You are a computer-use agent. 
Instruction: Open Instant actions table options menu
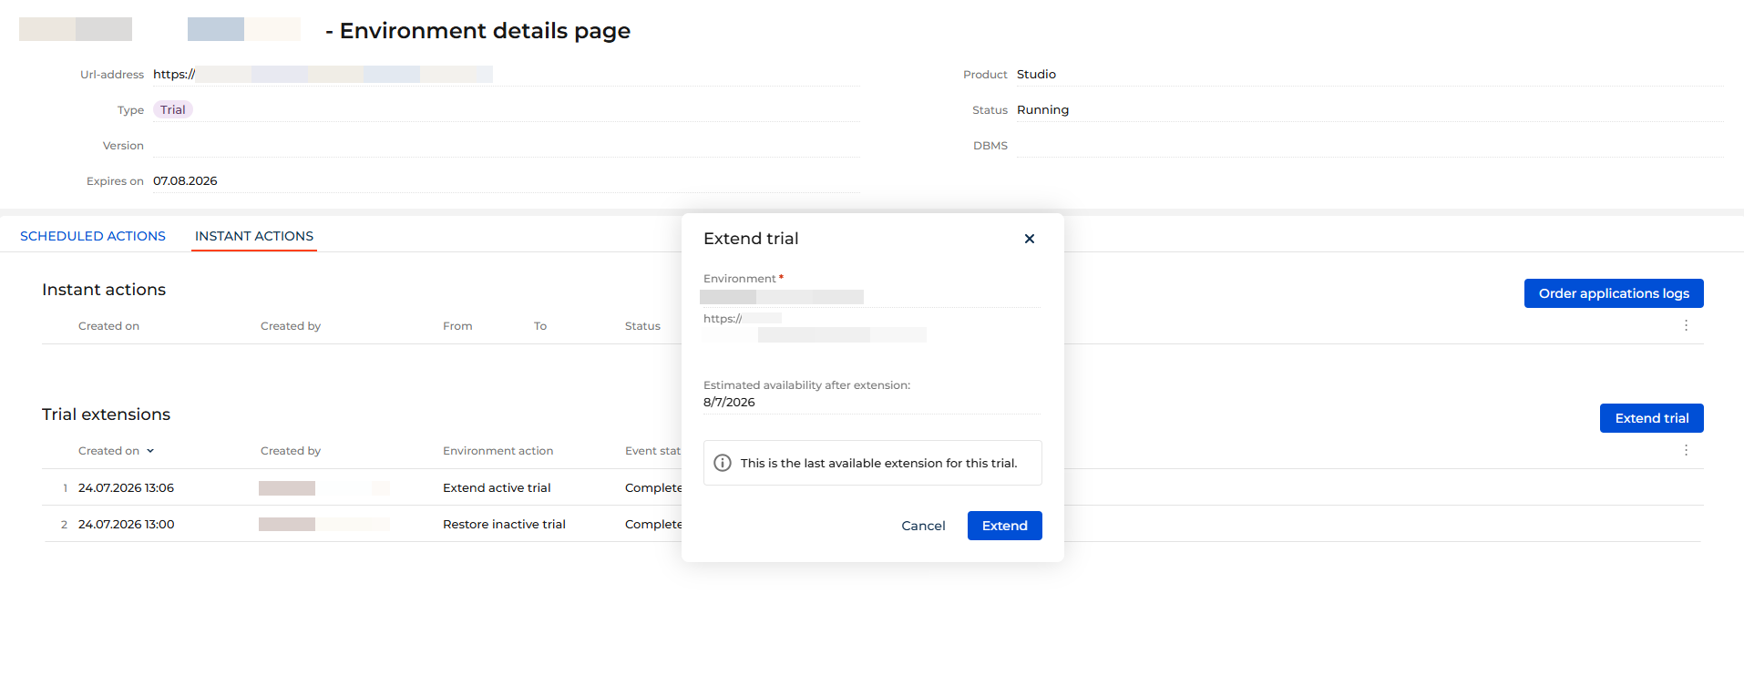[1686, 325]
